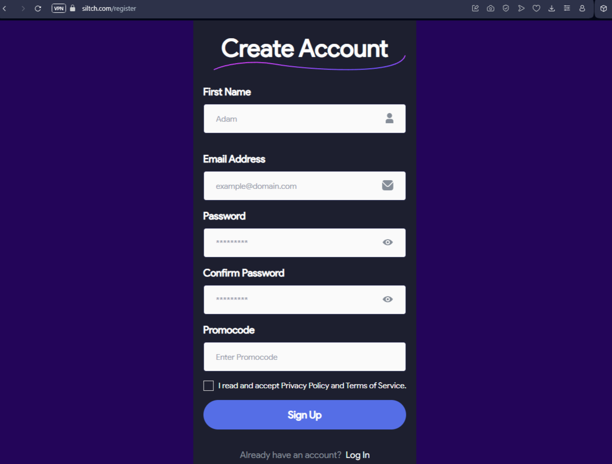Click the padlock site security icon

click(x=72, y=8)
